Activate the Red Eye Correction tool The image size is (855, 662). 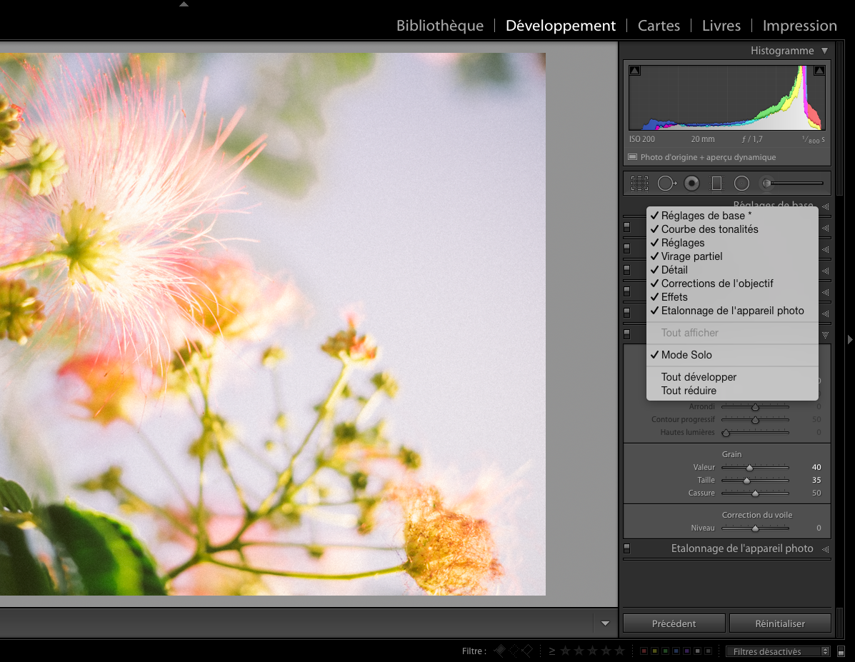tap(691, 183)
